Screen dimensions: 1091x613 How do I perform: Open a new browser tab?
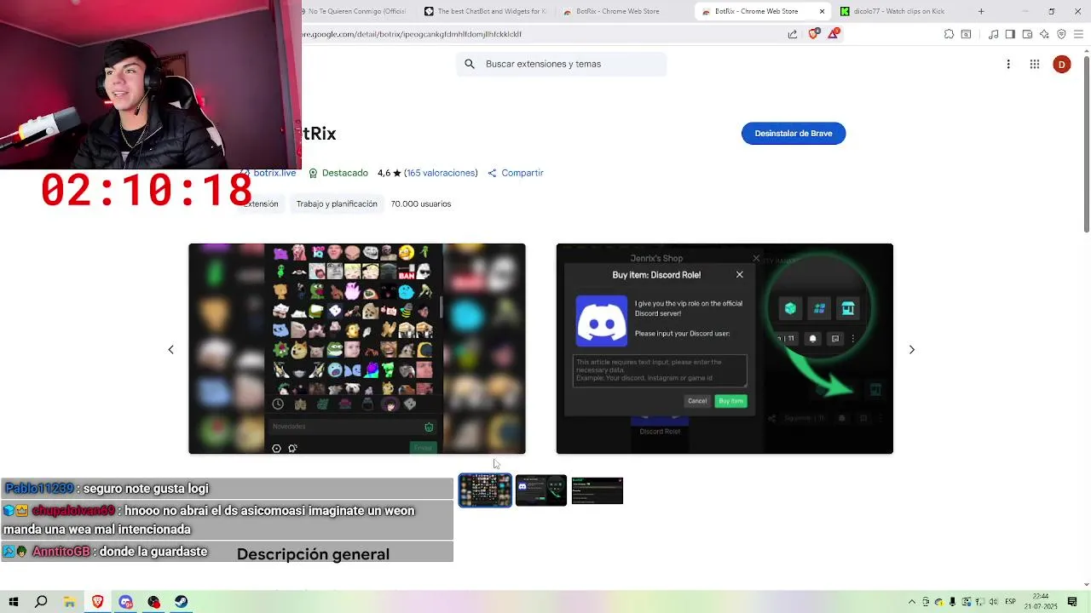click(981, 11)
